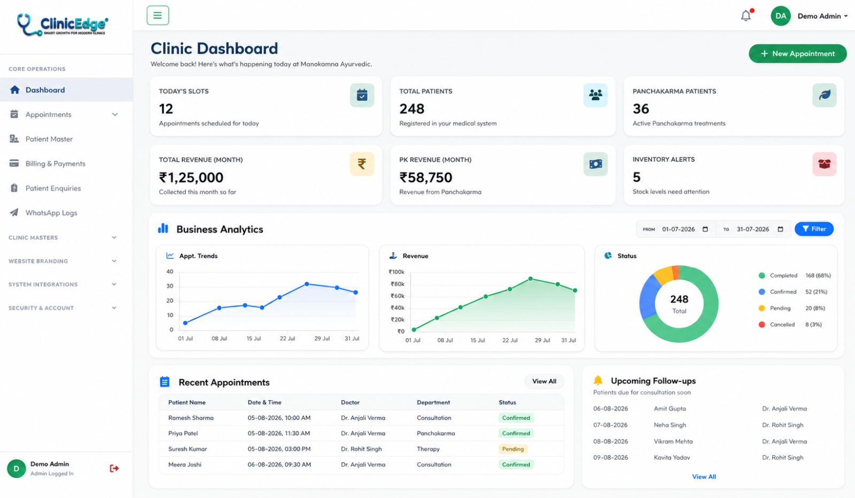Open the notifications bell
This screenshot has width=855, height=498.
[746, 15]
